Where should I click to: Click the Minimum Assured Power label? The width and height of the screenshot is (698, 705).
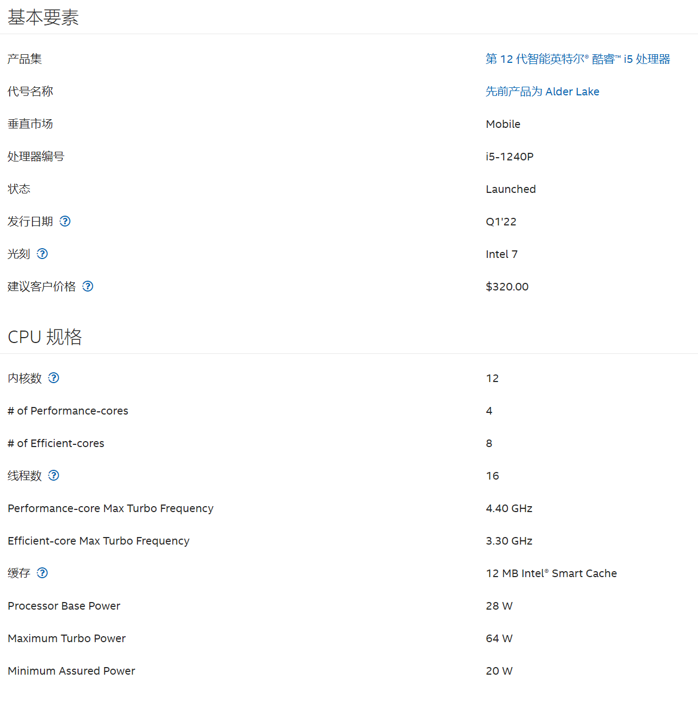click(x=71, y=671)
